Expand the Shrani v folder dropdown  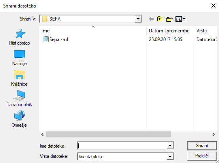pos(138,19)
